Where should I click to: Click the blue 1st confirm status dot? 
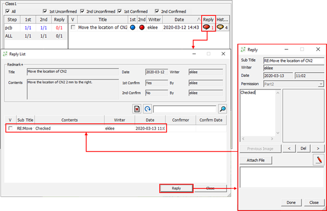pyautogui.click(x=132, y=27)
